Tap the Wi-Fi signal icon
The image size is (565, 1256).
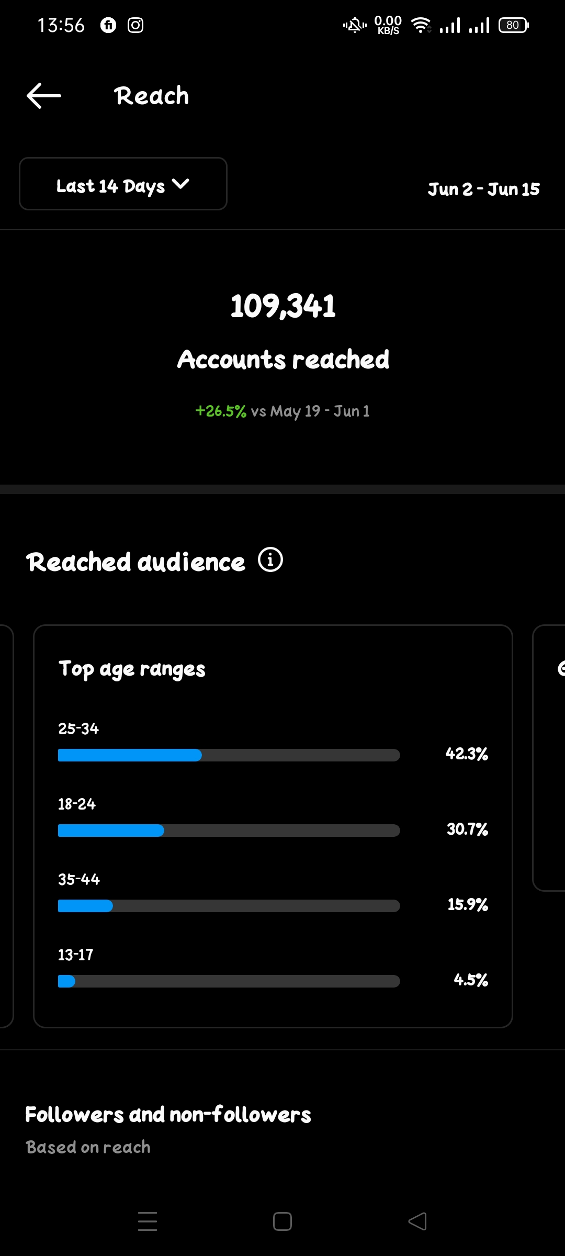point(421,25)
